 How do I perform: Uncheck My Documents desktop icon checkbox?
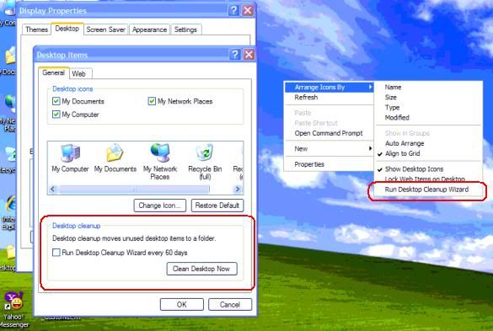(x=56, y=101)
